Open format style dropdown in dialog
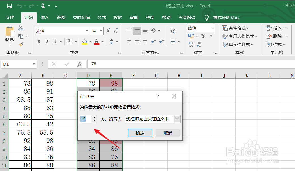This screenshot has height=171, width=295. click(177, 119)
